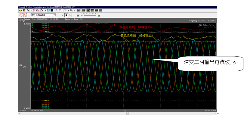Image resolution: width=247 pixels, height=118 pixels.
Task: Click the horizontal scrollbar thumb below the waveform
Action: tap(128, 113)
